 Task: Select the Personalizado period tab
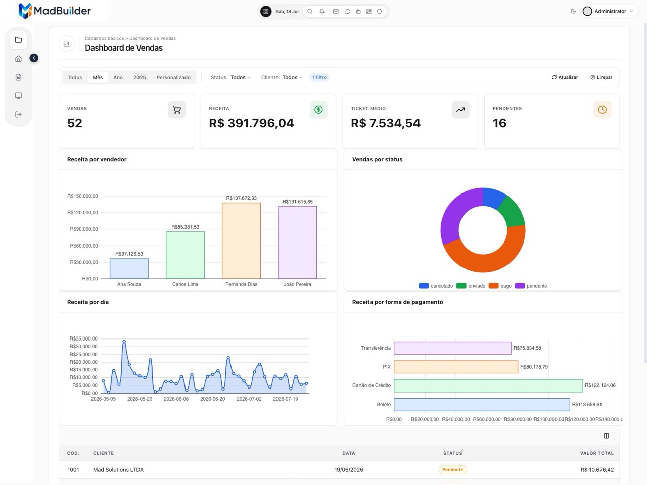pyautogui.click(x=173, y=77)
